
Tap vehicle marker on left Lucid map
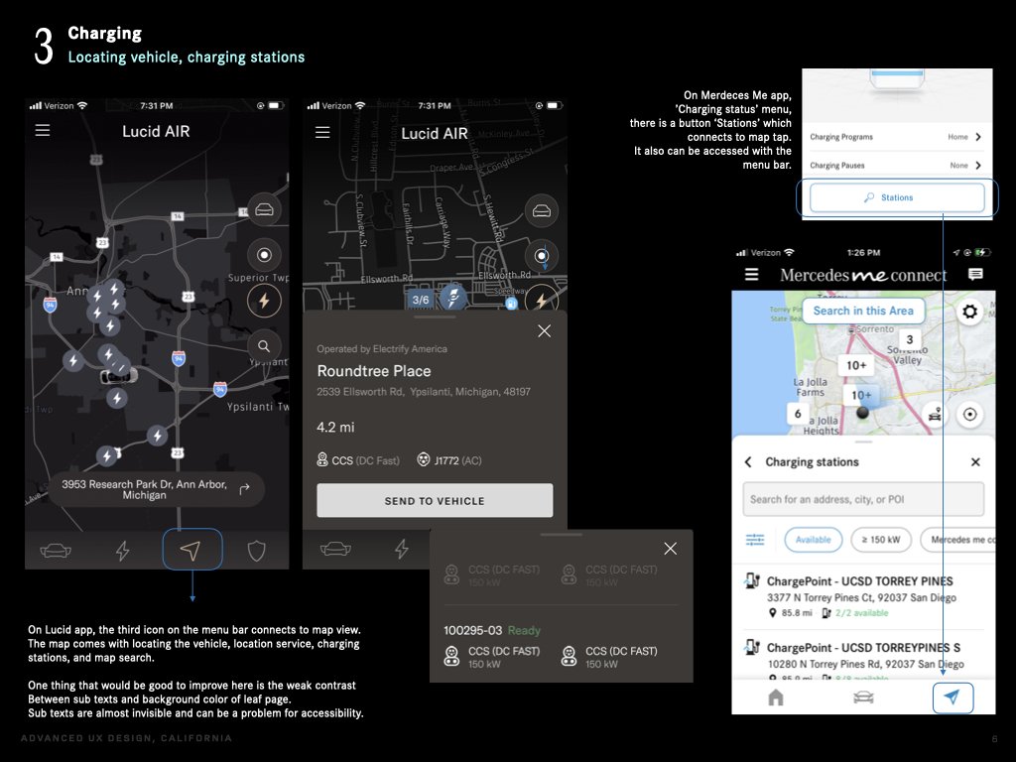pos(119,376)
